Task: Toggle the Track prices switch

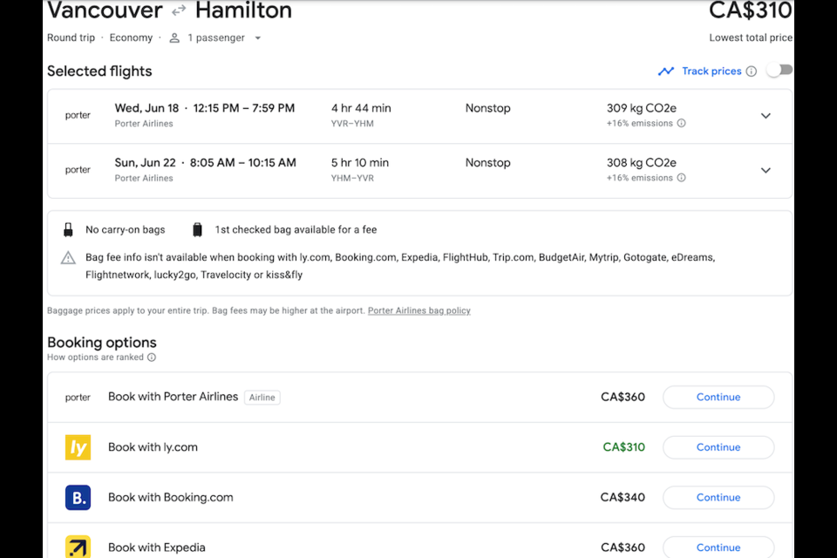Action: tap(779, 71)
